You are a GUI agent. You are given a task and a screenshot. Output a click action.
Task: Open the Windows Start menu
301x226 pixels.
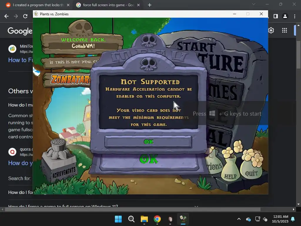118,219
